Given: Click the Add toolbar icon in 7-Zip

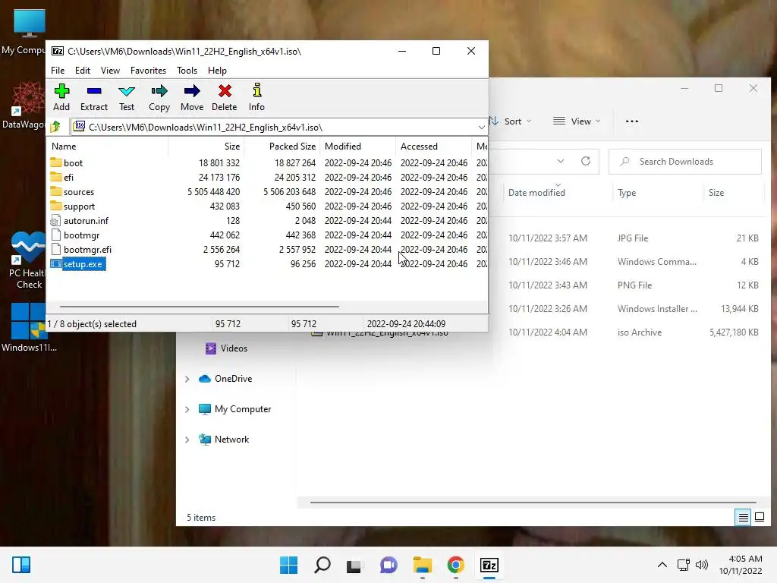Looking at the screenshot, I should click(x=61, y=98).
